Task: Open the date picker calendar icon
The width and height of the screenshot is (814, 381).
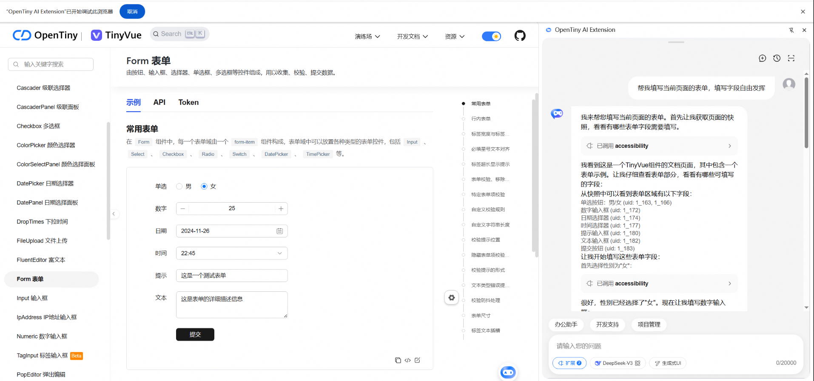Action: [279, 231]
